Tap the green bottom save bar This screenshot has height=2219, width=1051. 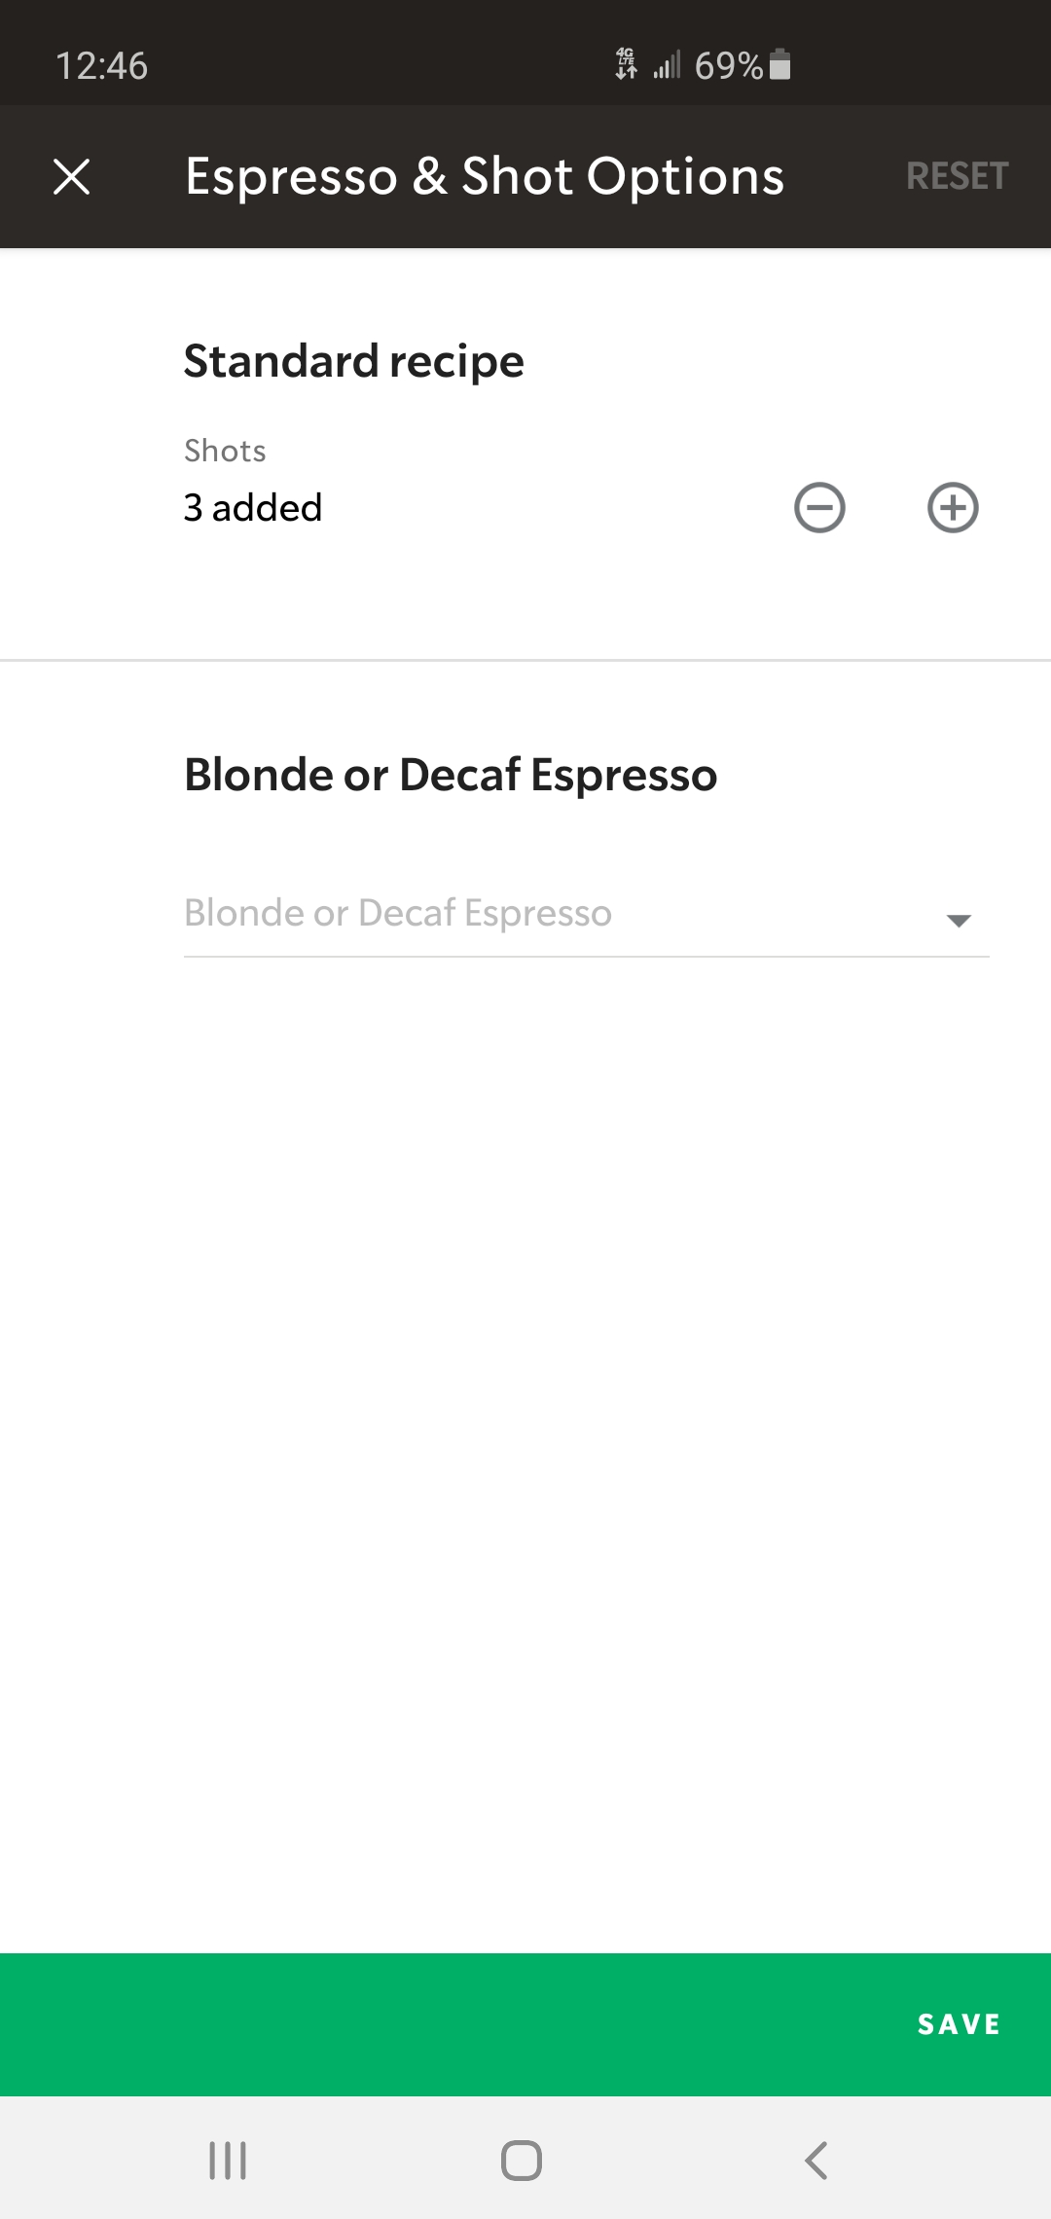525,2024
